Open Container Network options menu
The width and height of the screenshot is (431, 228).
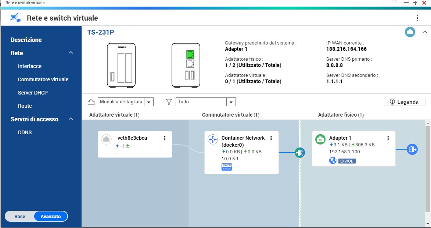271,138
